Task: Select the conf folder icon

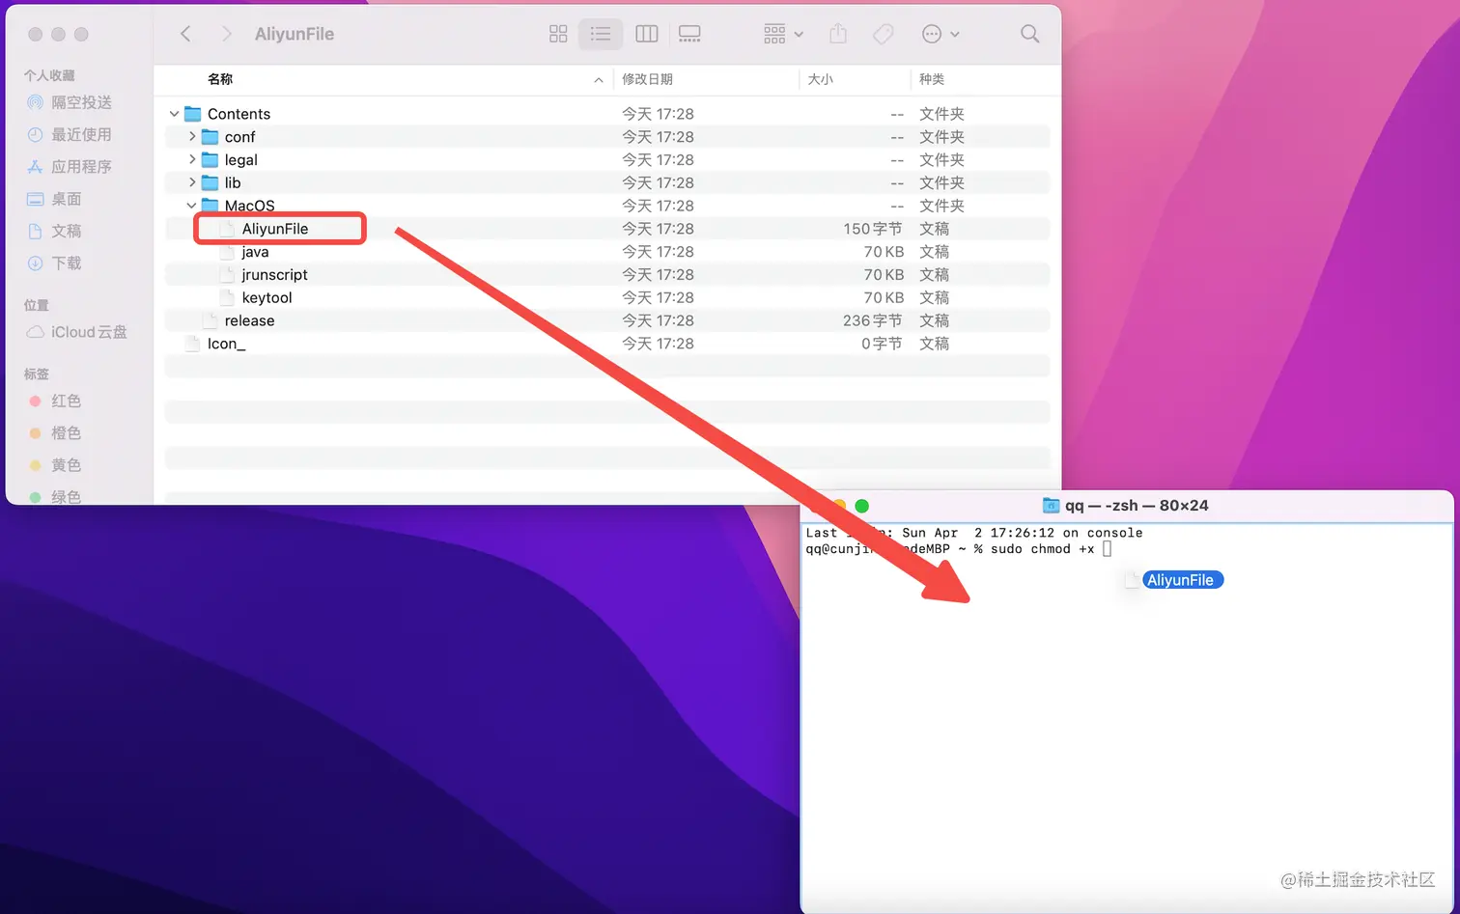Action: pos(210,137)
